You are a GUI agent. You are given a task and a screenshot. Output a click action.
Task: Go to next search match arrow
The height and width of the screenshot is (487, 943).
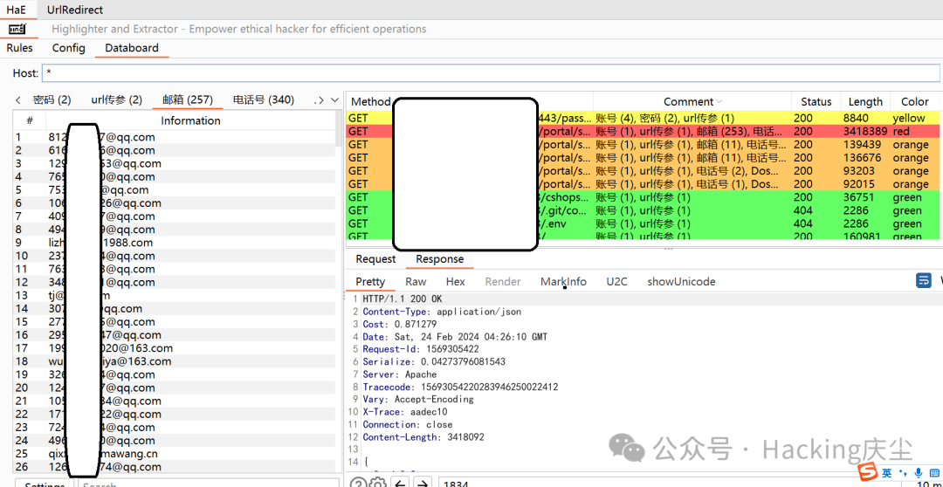[x=423, y=483]
